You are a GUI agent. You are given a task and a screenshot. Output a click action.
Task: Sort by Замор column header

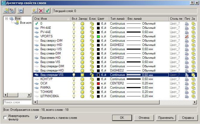point(83,19)
